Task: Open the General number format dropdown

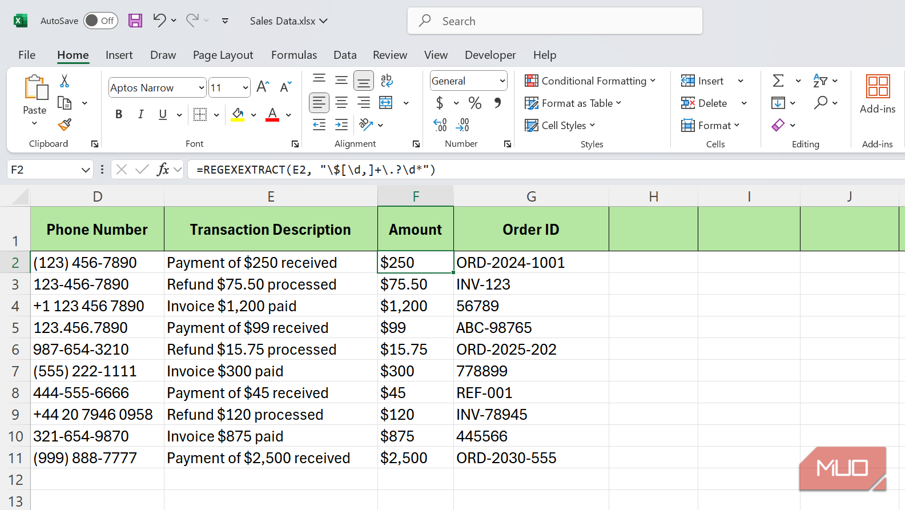Action: click(502, 81)
